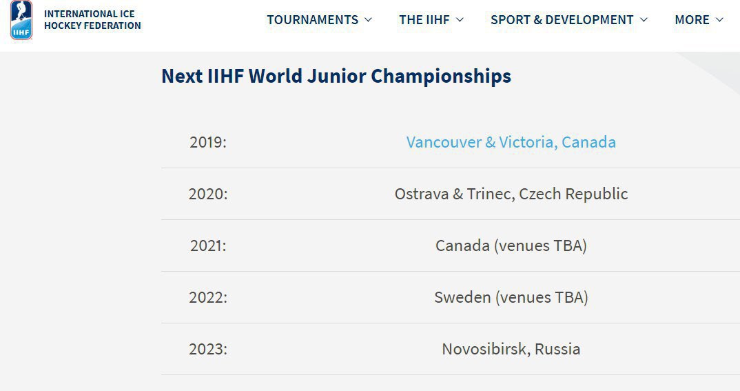This screenshot has height=391, width=740.
Task: Click the 2023 year label
Action: click(208, 349)
